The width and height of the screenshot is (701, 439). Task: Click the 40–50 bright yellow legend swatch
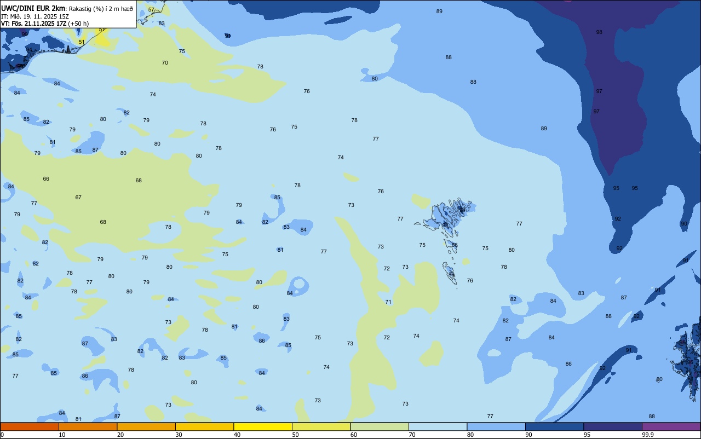coord(263,426)
